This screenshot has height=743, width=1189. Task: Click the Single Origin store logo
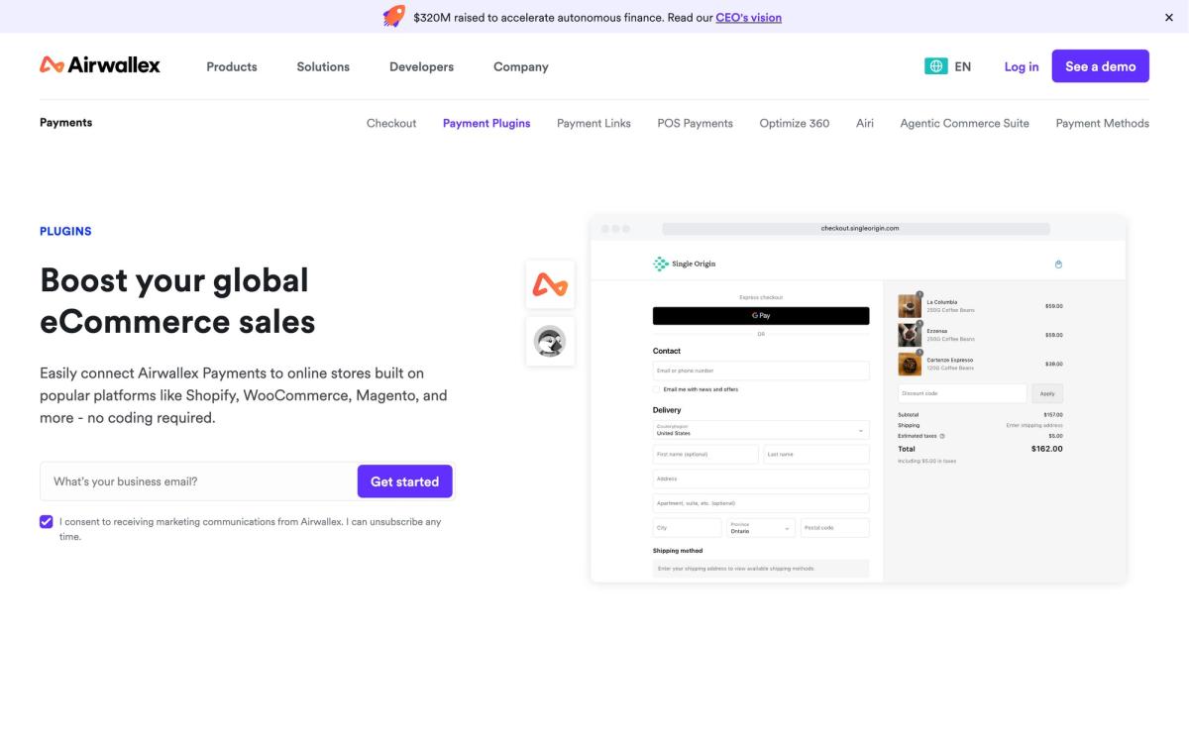coord(684,264)
